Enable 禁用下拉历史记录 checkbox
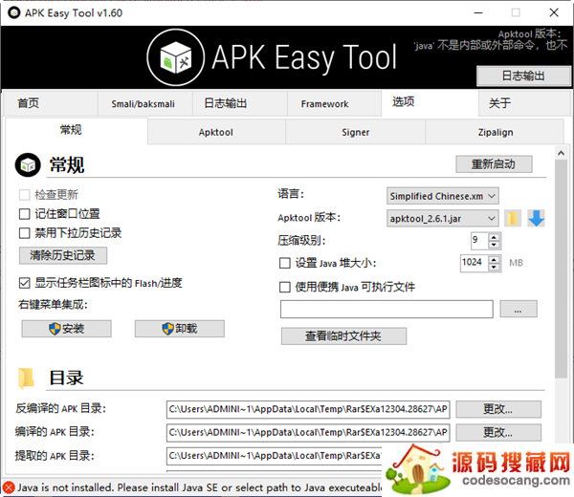This screenshot has width=574, height=497. point(25,233)
